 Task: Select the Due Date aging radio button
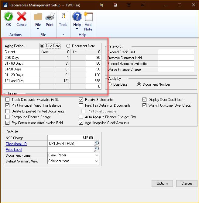(x=42, y=46)
